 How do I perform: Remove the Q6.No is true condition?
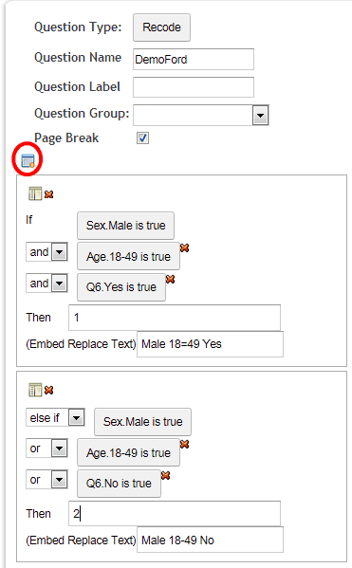166,475
